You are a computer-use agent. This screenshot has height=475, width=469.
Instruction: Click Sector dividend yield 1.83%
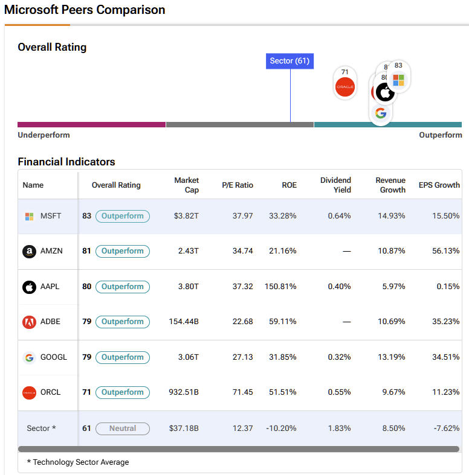tap(339, 428)
